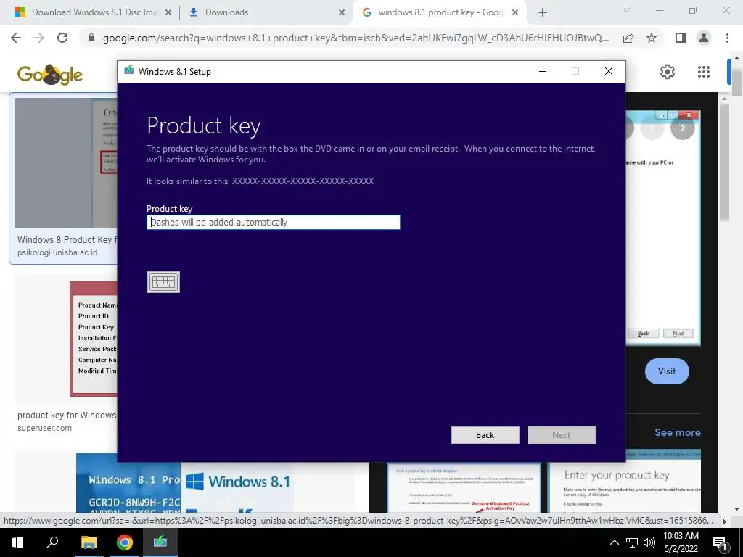Open File Explorer from the taskbar
The height and width of the screenshot is (557, 743).
(89, 542)
